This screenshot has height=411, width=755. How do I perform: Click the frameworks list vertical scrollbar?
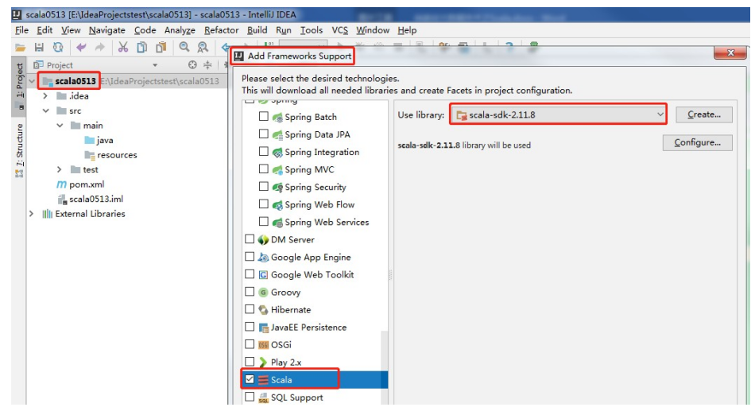click(384, 366)
